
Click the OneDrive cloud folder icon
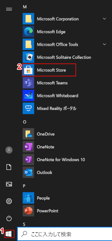28,134
